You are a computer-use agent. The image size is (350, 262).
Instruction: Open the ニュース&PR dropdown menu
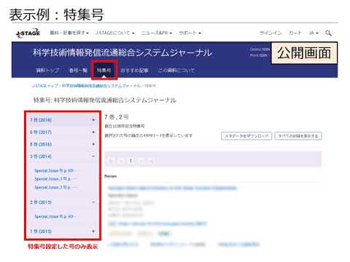tap(157, 33)
